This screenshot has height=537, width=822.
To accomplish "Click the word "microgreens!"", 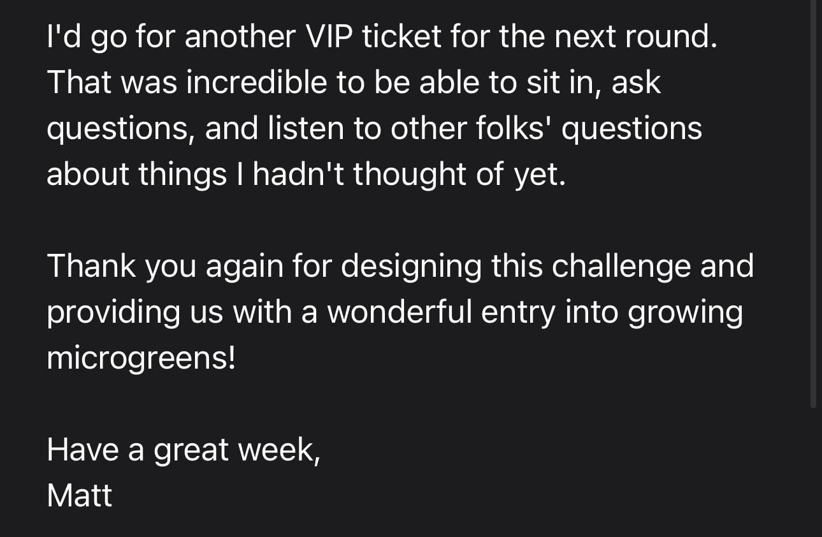I will [x=141, y=359].
